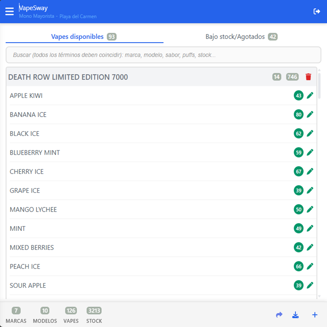This screenshot has width=327, height=327.
Task: Delete the Death Row Limited Edition 7000 model
Action: pos(308,77)
